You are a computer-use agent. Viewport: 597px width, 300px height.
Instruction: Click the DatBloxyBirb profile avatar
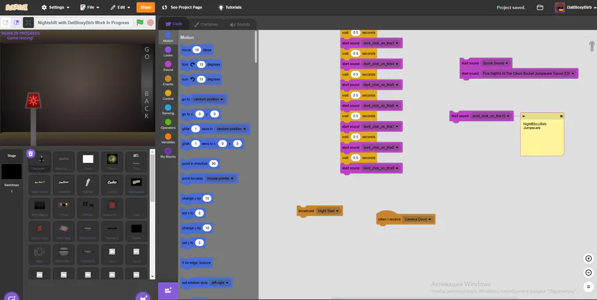pos(560,7)
